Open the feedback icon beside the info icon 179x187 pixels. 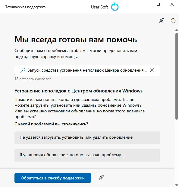[x=162, y=21]
